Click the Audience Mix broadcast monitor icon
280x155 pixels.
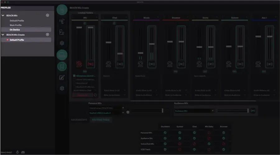[x=253, y=111]
